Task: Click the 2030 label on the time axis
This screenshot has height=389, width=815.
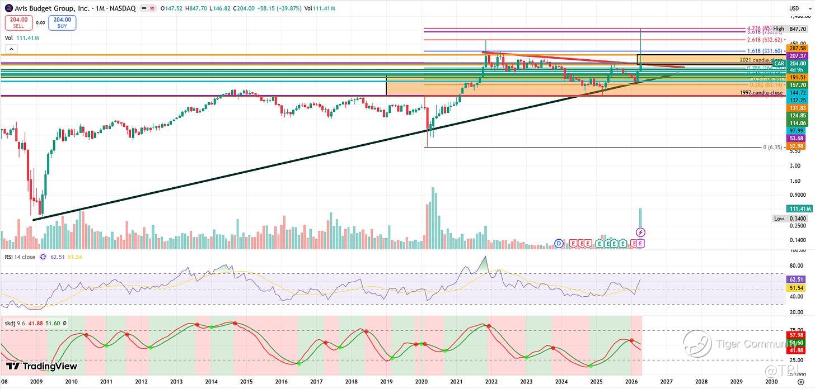Action: [x=771, y=381]
